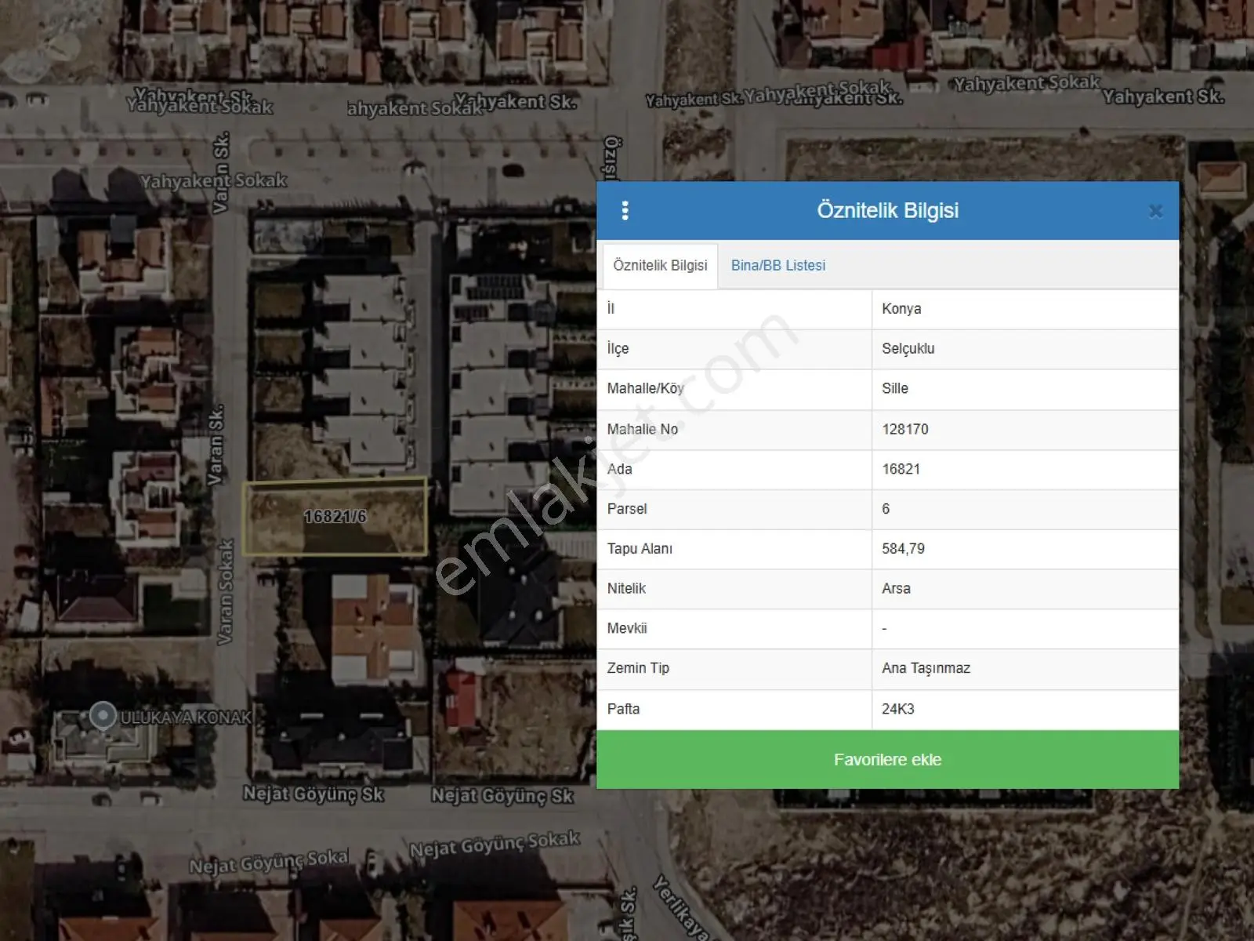Select the Sille Mahalle/Köy value
The image size is (1254, 941).
[x=894, y=388]
